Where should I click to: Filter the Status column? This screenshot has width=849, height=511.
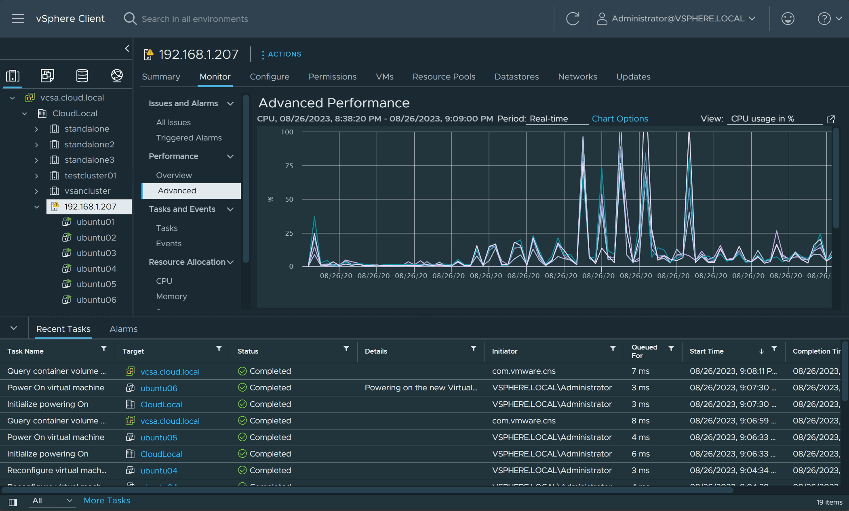pyautogui.click(x=346, y=348)
